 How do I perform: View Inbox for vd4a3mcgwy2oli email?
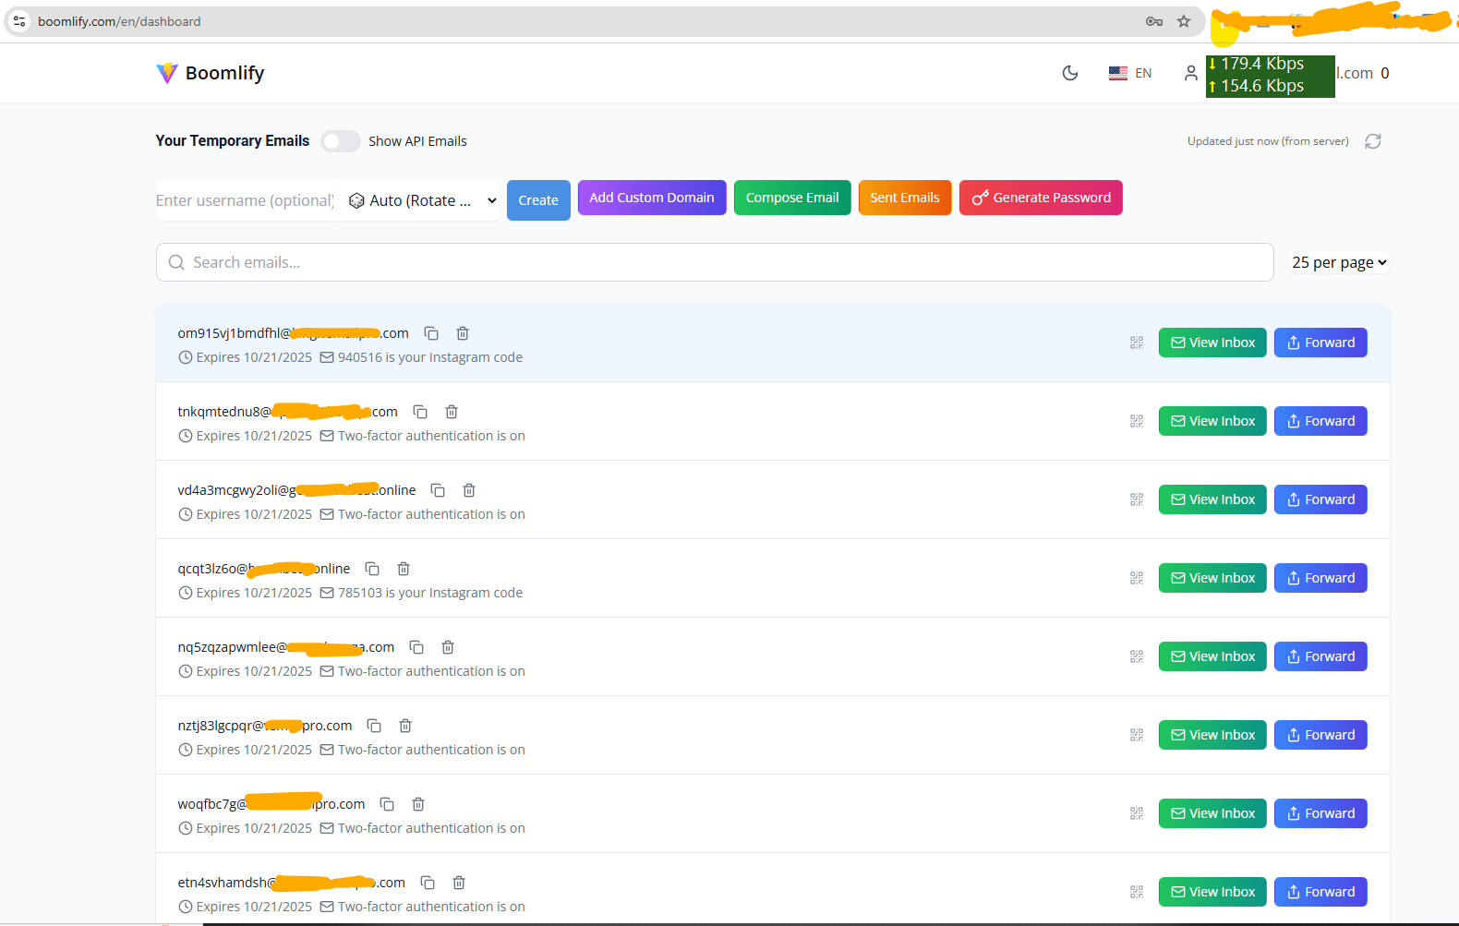point(1212,499)
